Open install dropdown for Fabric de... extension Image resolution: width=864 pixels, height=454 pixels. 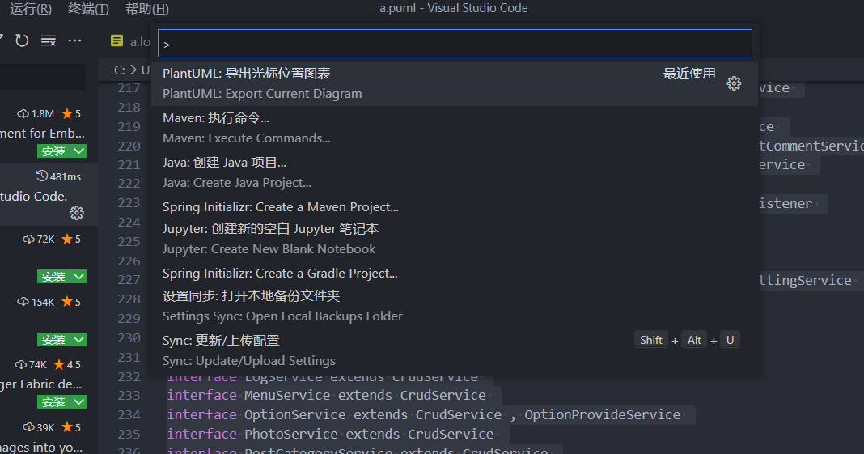point(78,402)
